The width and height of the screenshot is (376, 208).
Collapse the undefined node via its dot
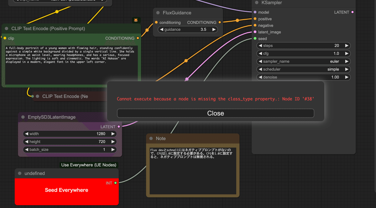click(x=20, y=173)
